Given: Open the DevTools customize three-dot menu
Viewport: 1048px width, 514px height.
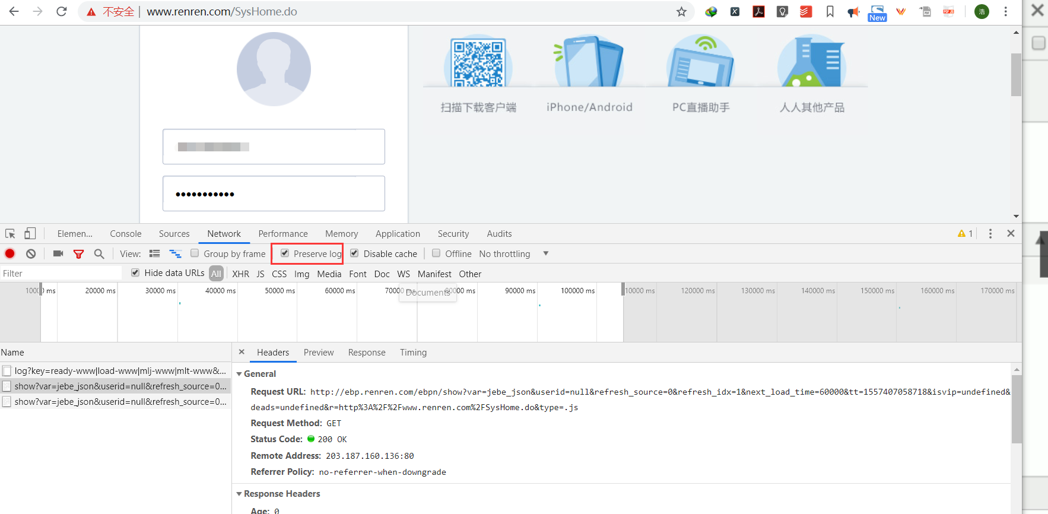Looking at the screenshot, I should click(x=990, y=234).
